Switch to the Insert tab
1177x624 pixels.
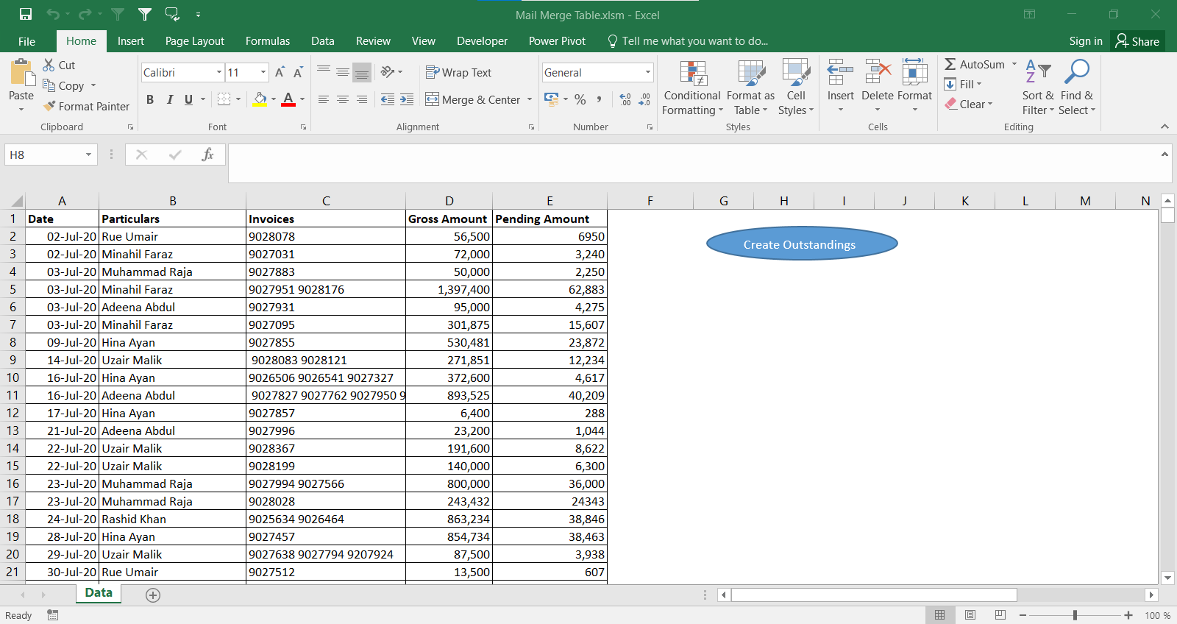131,41
